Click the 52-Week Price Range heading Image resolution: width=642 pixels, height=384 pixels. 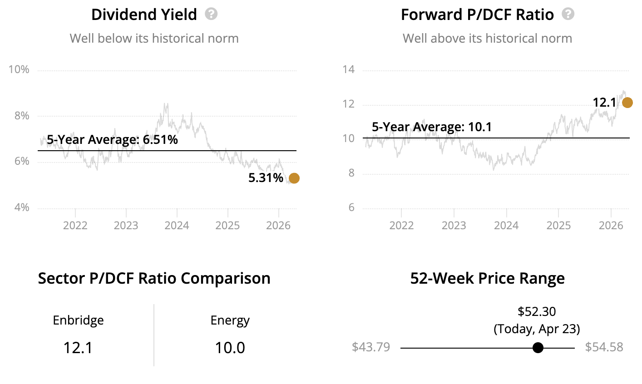click(x=487, y=278)
